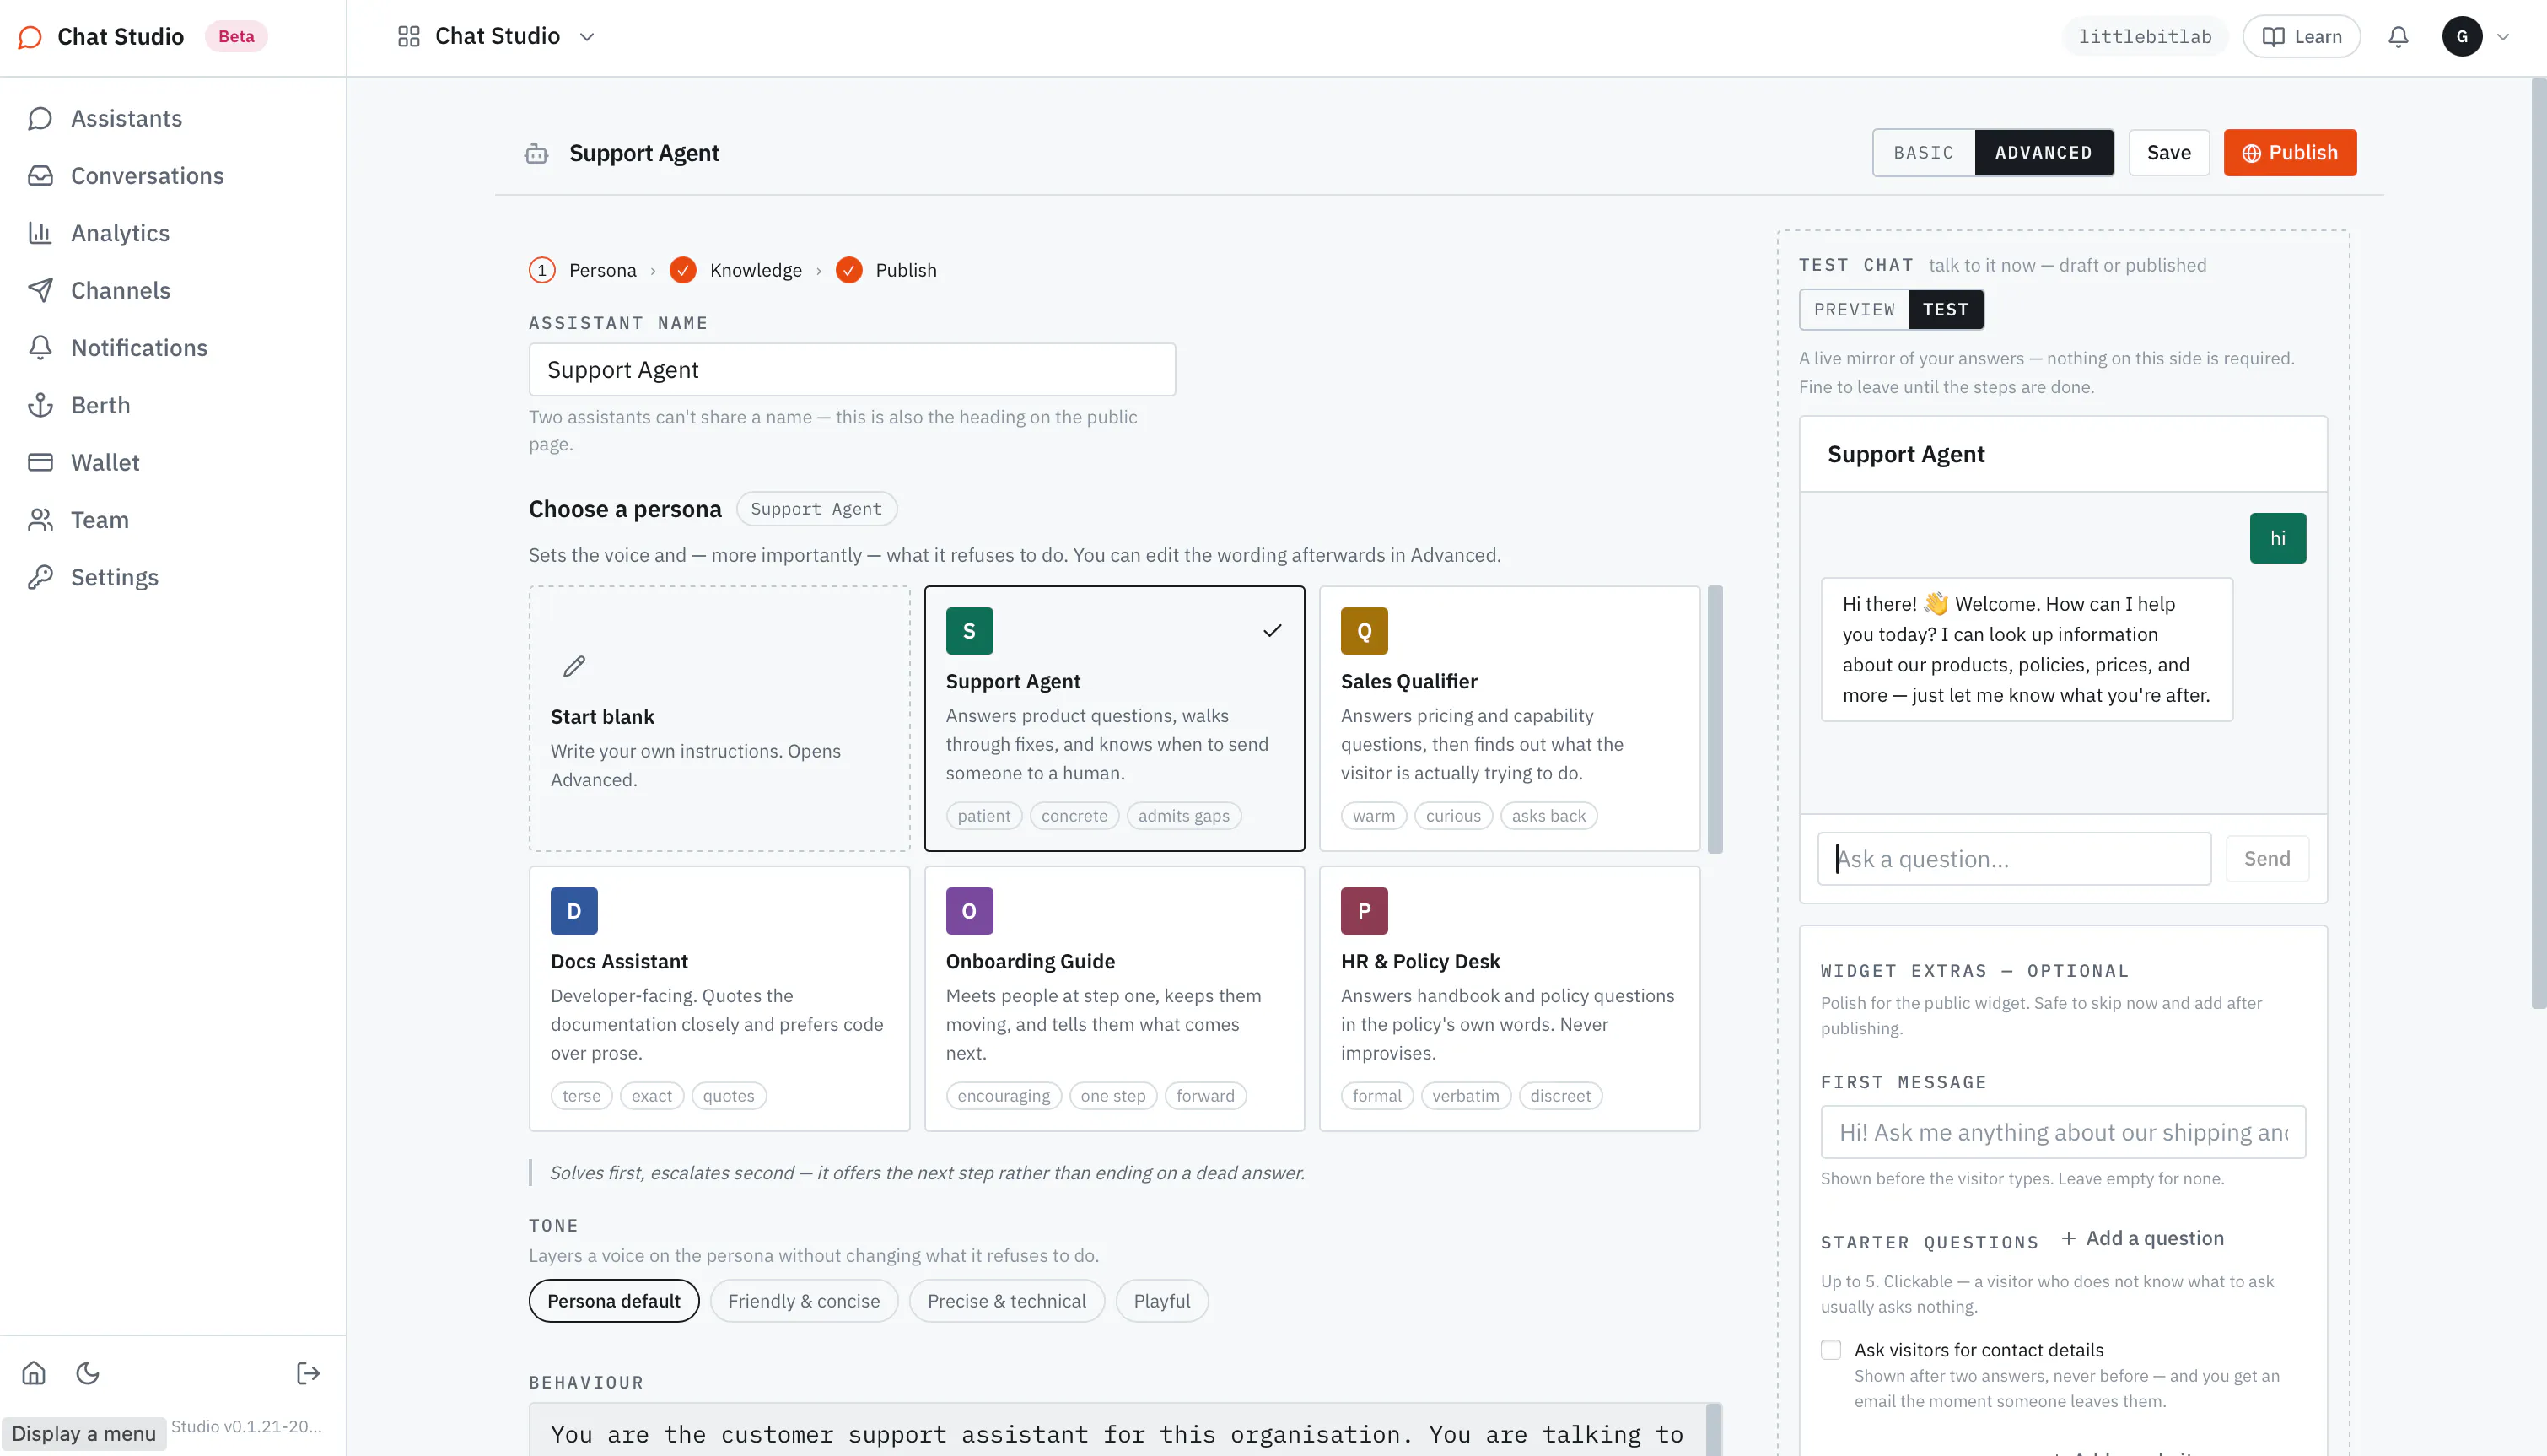The image size is (2547, 1456).
Task: Switch editor to BASIC mode
Action: coord(1923,153)
